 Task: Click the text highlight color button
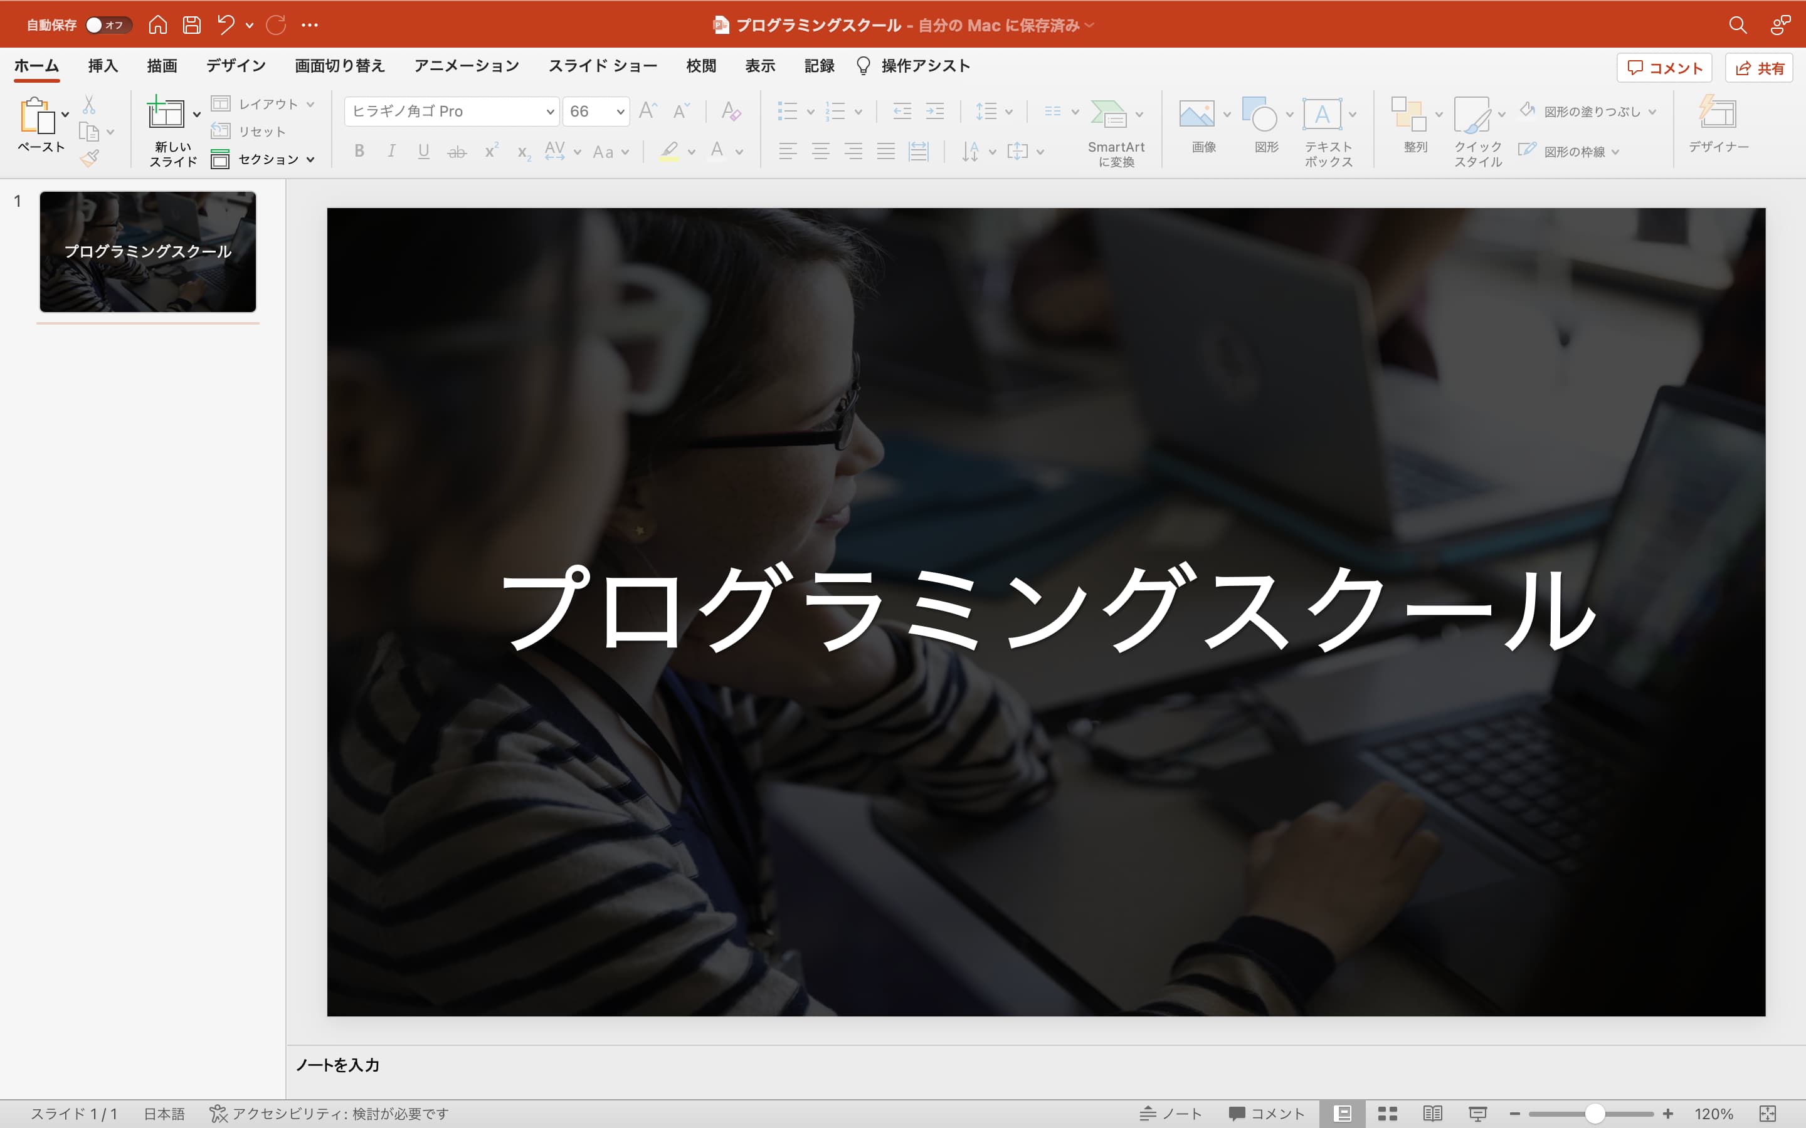670,152
